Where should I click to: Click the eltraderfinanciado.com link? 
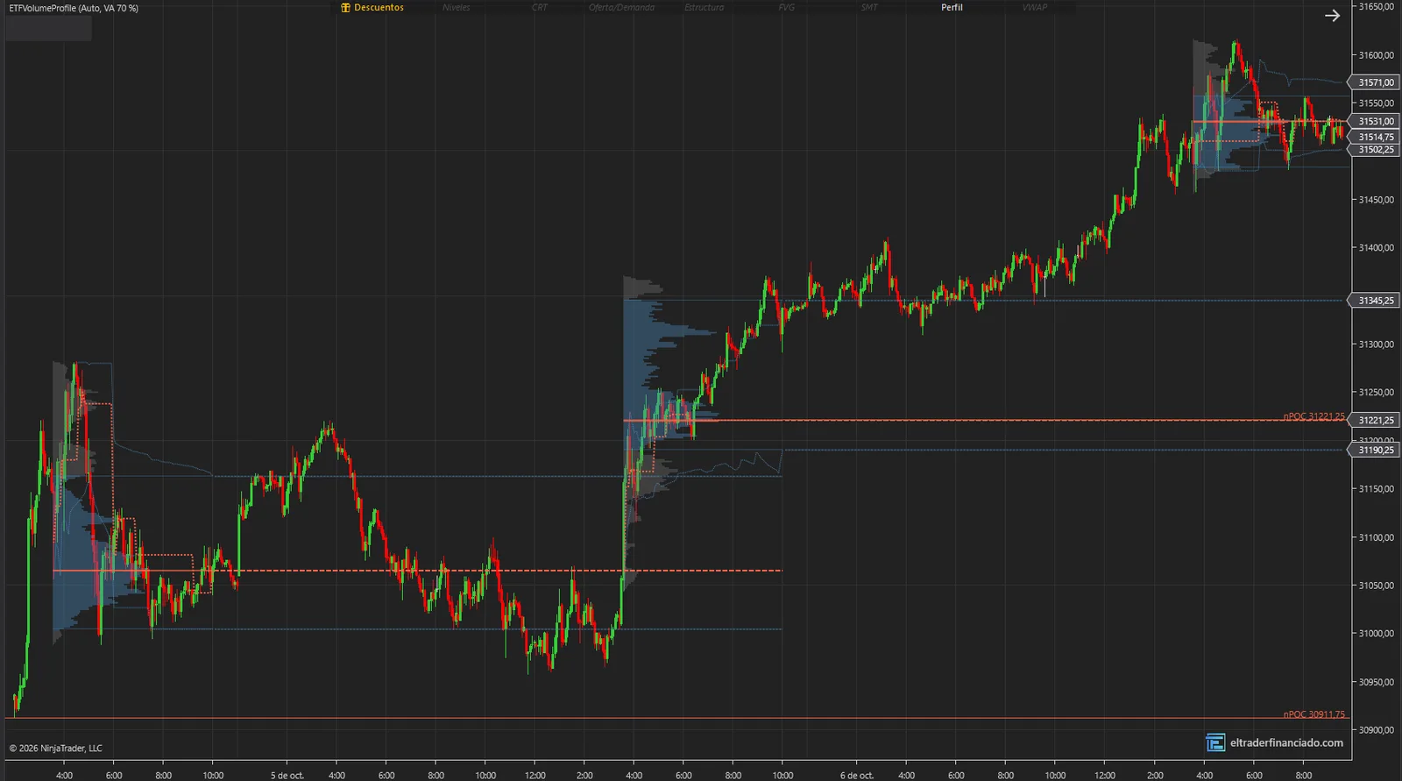1286,743
